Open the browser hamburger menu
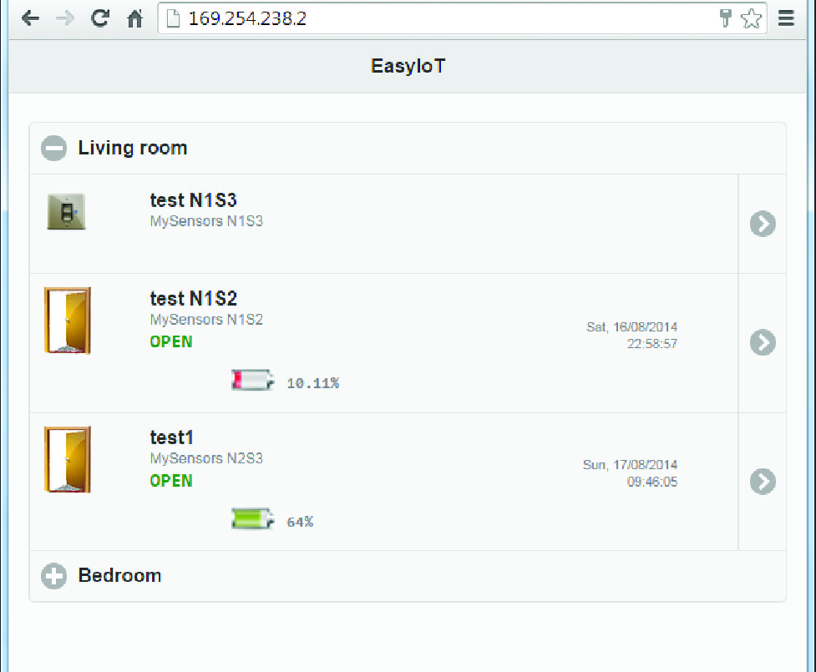816x672 pixels. [x=786, y=18]
